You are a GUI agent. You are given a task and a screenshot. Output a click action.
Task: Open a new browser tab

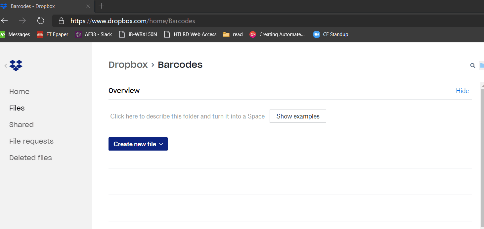[101, 6]
